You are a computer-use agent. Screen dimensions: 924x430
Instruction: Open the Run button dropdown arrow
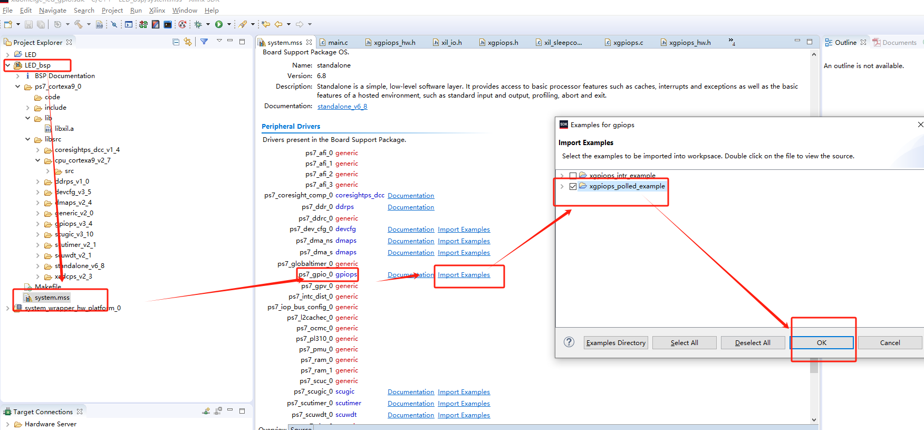tap(229, 24)
